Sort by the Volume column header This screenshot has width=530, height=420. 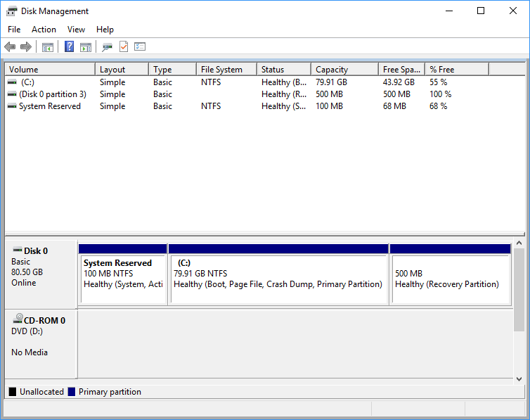tap(50, 70)
